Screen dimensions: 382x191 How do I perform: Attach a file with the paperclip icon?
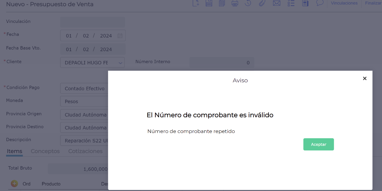click(262, 3)
